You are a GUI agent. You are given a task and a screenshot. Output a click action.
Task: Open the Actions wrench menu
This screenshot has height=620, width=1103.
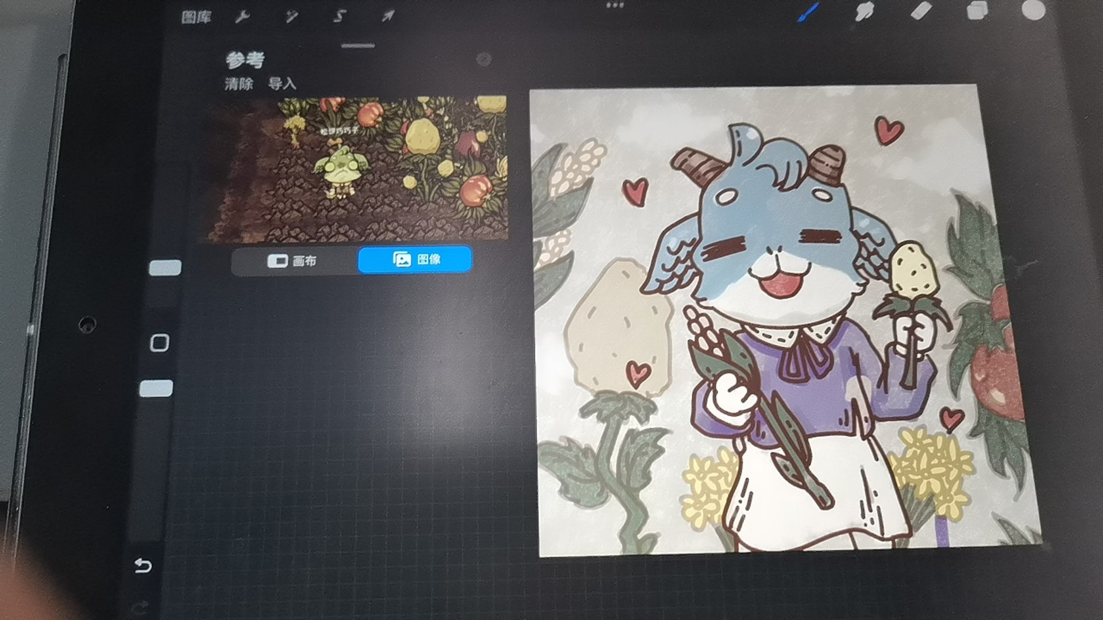point(242,17)
